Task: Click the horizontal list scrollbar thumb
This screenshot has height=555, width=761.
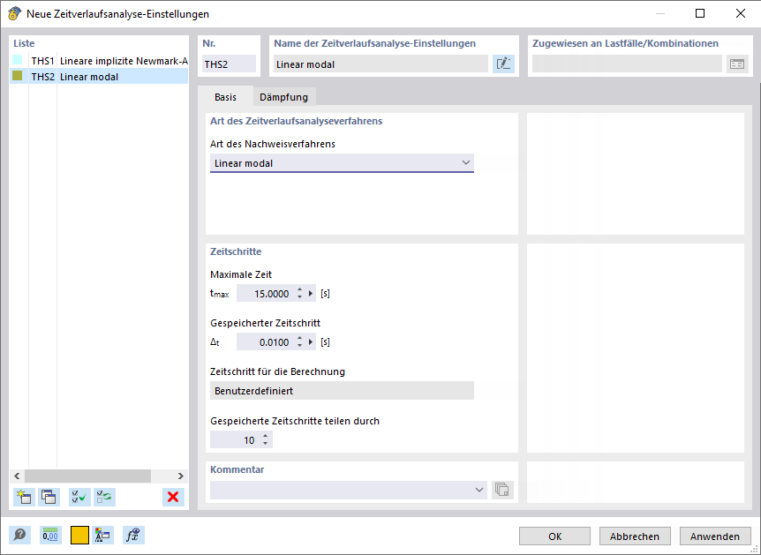Action: [x=88, y=476]
